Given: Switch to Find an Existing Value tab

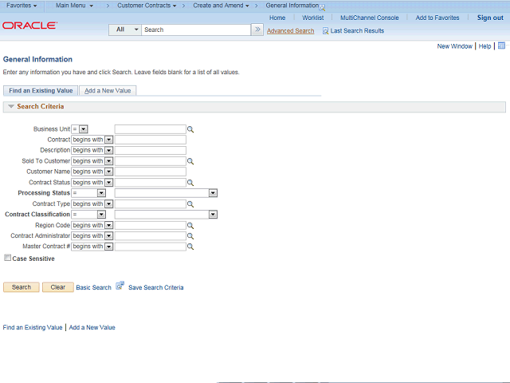Looking at the screenshot, I should click(x=41, y=90).
